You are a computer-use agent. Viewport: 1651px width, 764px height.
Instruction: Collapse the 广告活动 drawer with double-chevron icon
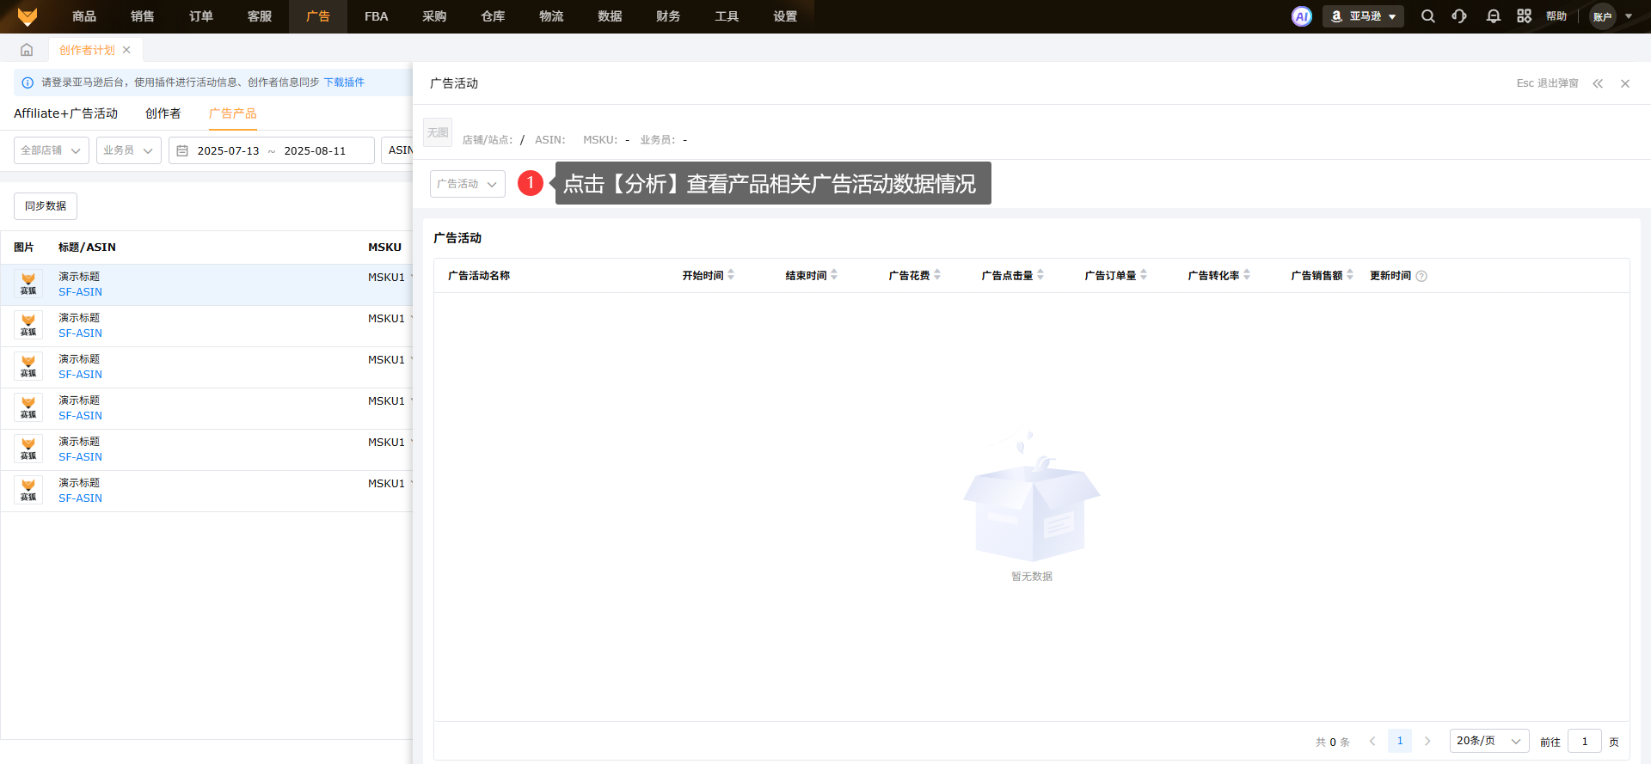[x=1598, y=83]
